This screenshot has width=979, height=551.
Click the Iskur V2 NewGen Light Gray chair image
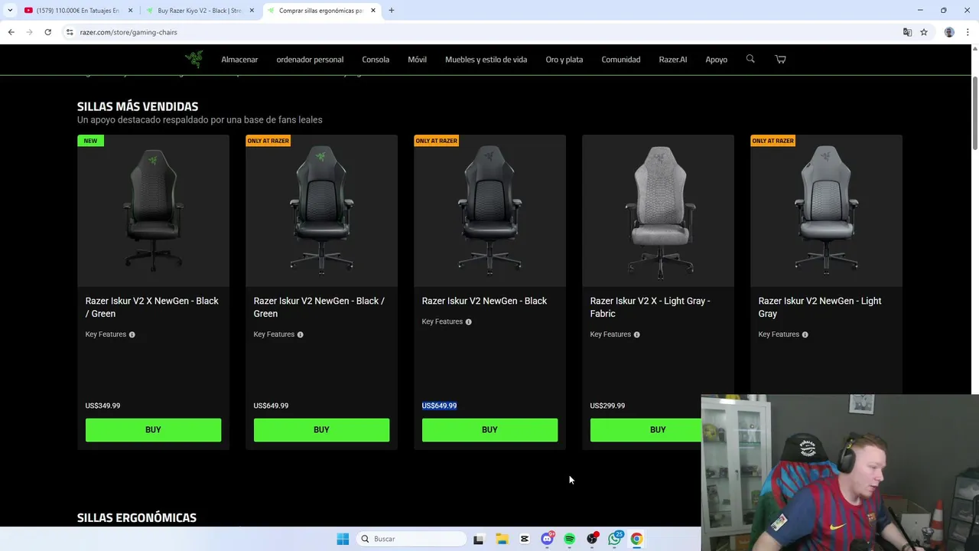pyautogui.click(x=826, y=210)
